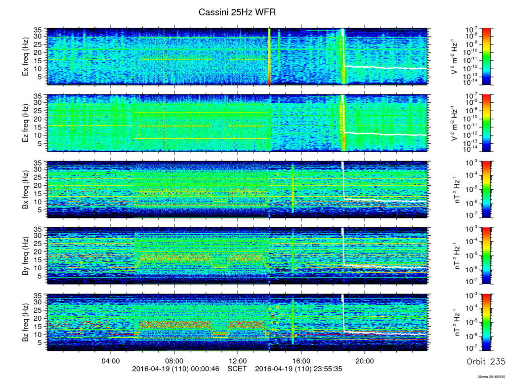
Task: Click the 04:00 time axis label
Action: pyautogui.click(x=111, y=361)
